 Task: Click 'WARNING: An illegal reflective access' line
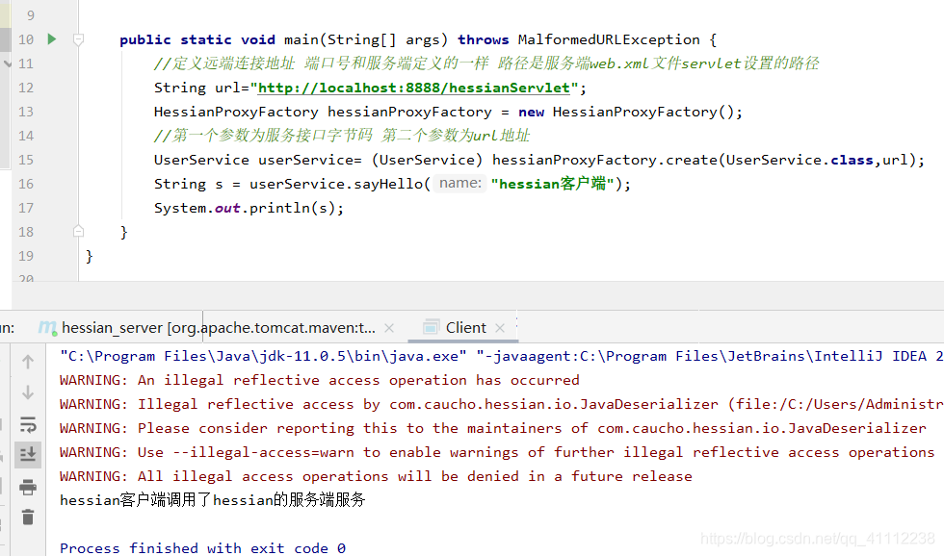point(319,381)
